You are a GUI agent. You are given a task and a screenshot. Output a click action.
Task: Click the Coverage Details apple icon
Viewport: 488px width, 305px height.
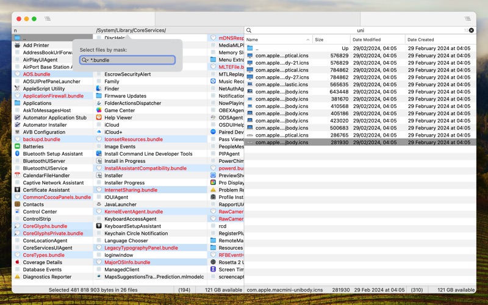(18, 262)
